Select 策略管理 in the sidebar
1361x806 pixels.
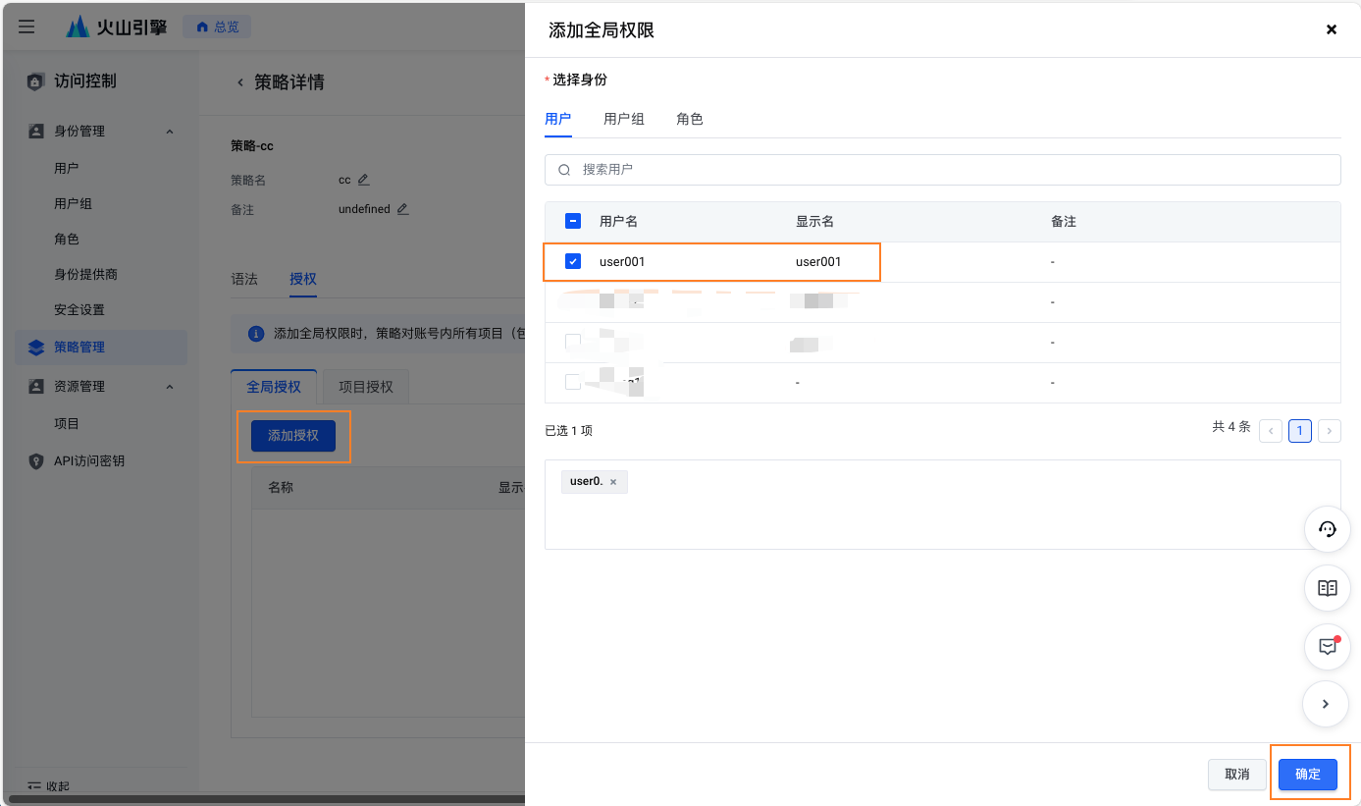(x=101, y=347)
